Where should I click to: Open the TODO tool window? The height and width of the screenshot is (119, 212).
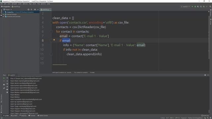click(x=14, y=116)
